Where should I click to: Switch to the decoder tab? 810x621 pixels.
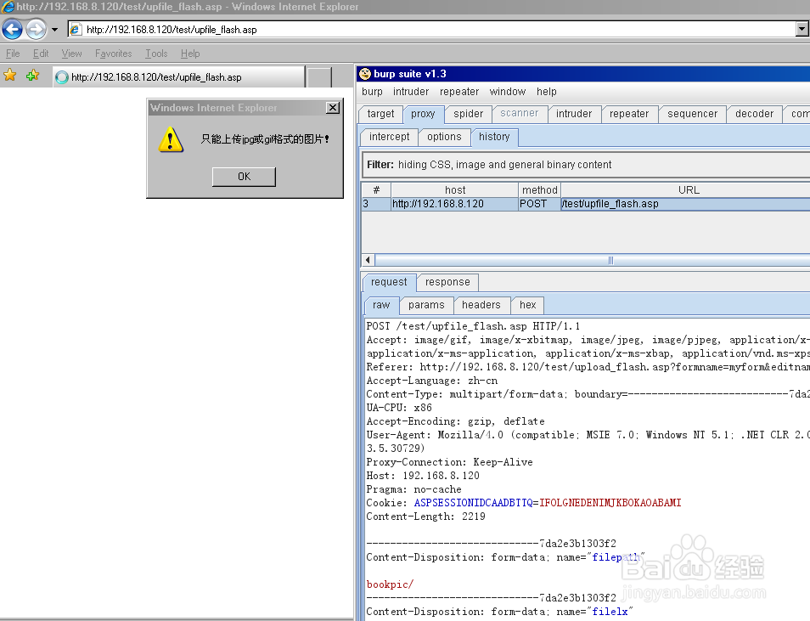point(754,114)
